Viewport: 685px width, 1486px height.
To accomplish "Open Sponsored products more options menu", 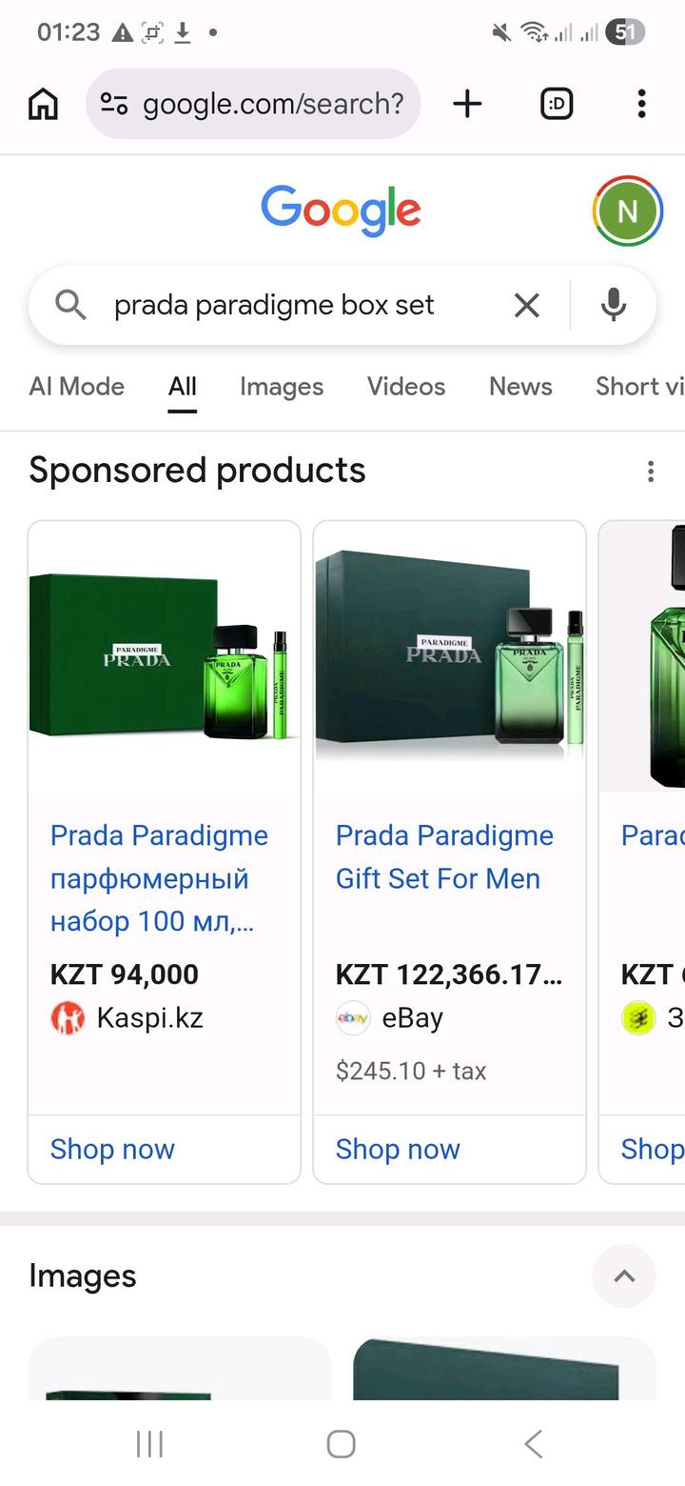I will [x=651, y=471].
